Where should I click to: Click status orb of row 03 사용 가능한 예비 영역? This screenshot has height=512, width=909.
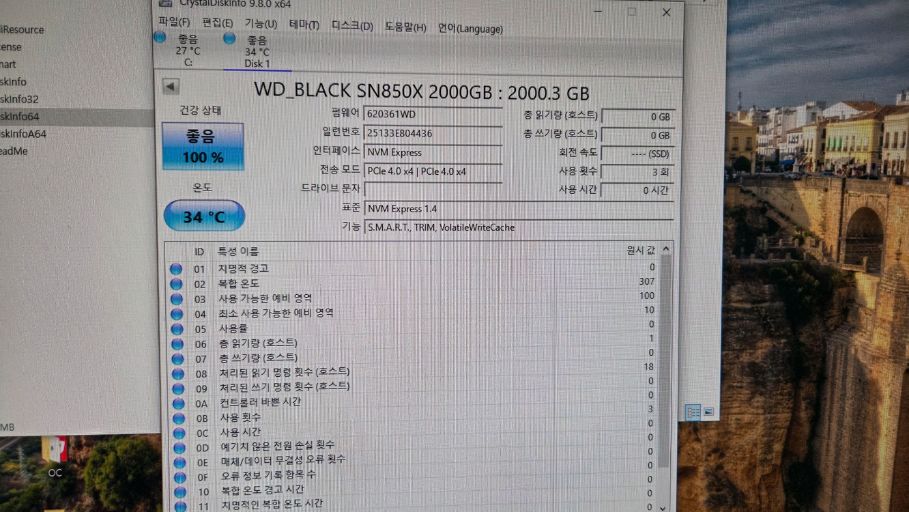[x=177, y=299]
